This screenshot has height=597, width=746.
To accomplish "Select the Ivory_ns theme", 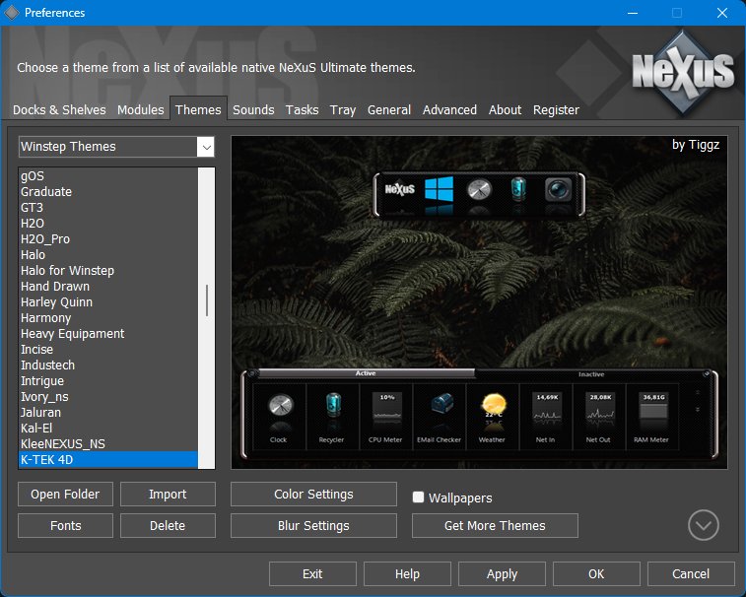I will point(108,396).
